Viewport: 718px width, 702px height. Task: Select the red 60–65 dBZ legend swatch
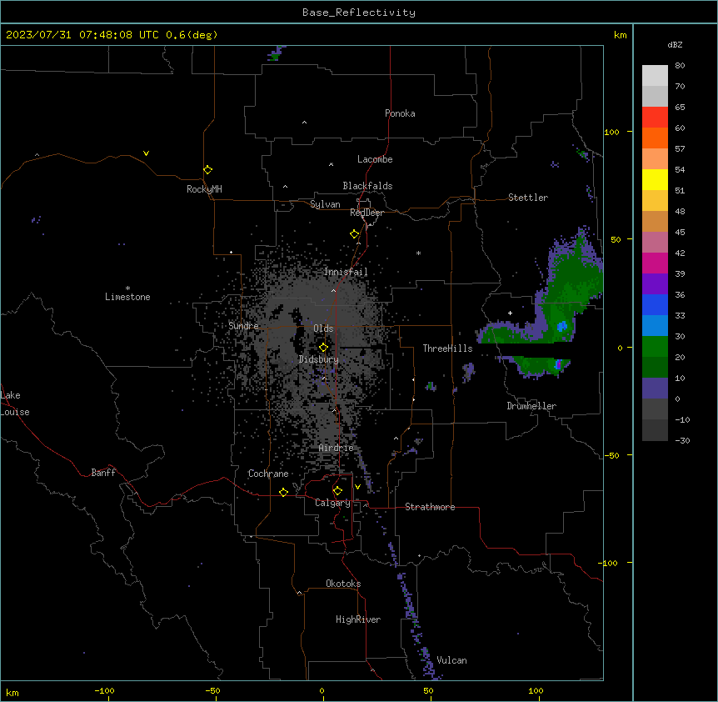(655, 118)
